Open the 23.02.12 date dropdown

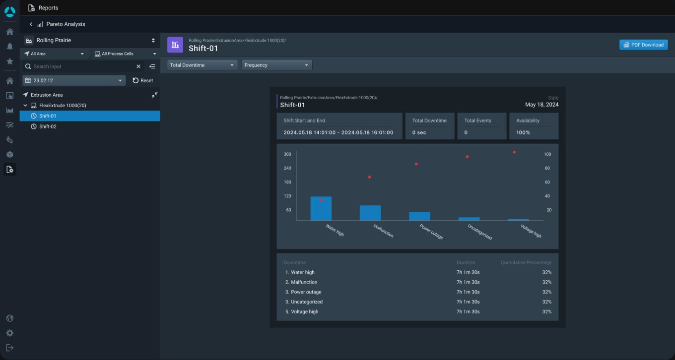point(74,80)
